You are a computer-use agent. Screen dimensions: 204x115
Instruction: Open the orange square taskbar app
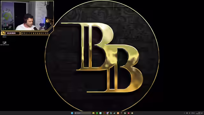point(118,113)
